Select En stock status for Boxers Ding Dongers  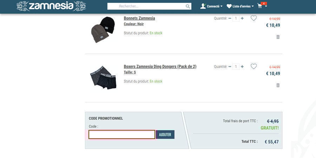pos(156,81)
